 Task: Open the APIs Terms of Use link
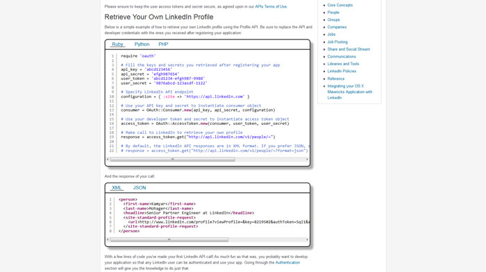pyautogui.click(x=271, y=6)
